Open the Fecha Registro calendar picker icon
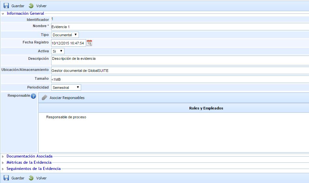 89,43
